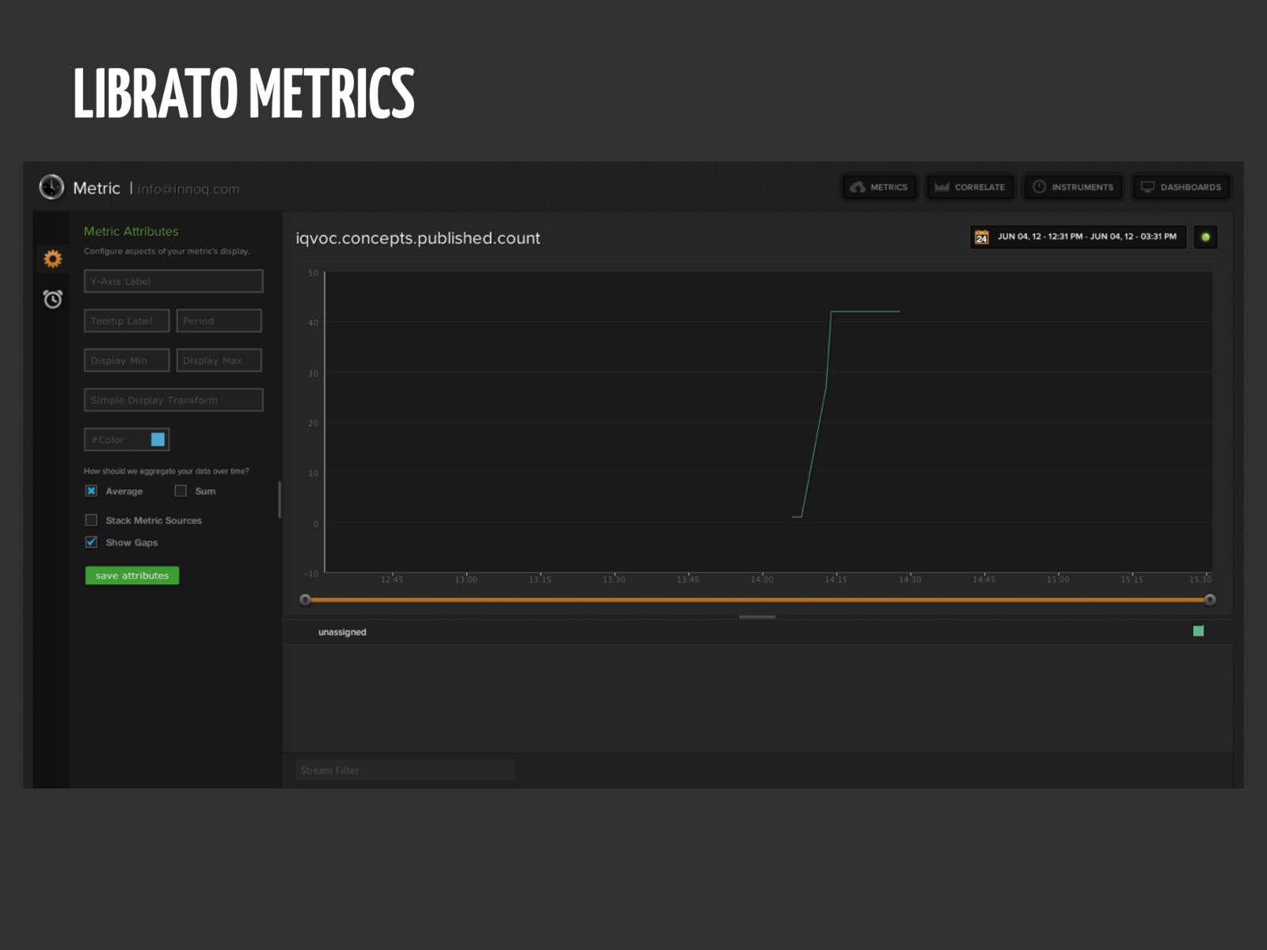Viewport: 1267px width, 950px height.
Task: Enable the Sum aggregation checkbox
Action: (x=181, y=491)
